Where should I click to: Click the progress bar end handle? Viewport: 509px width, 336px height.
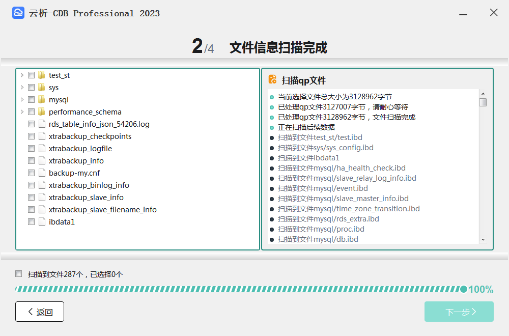[x=464, y=289]
